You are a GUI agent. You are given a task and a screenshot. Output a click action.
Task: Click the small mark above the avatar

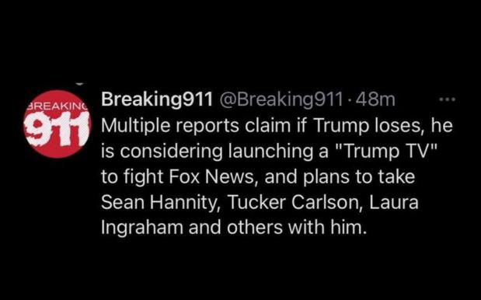79,84
